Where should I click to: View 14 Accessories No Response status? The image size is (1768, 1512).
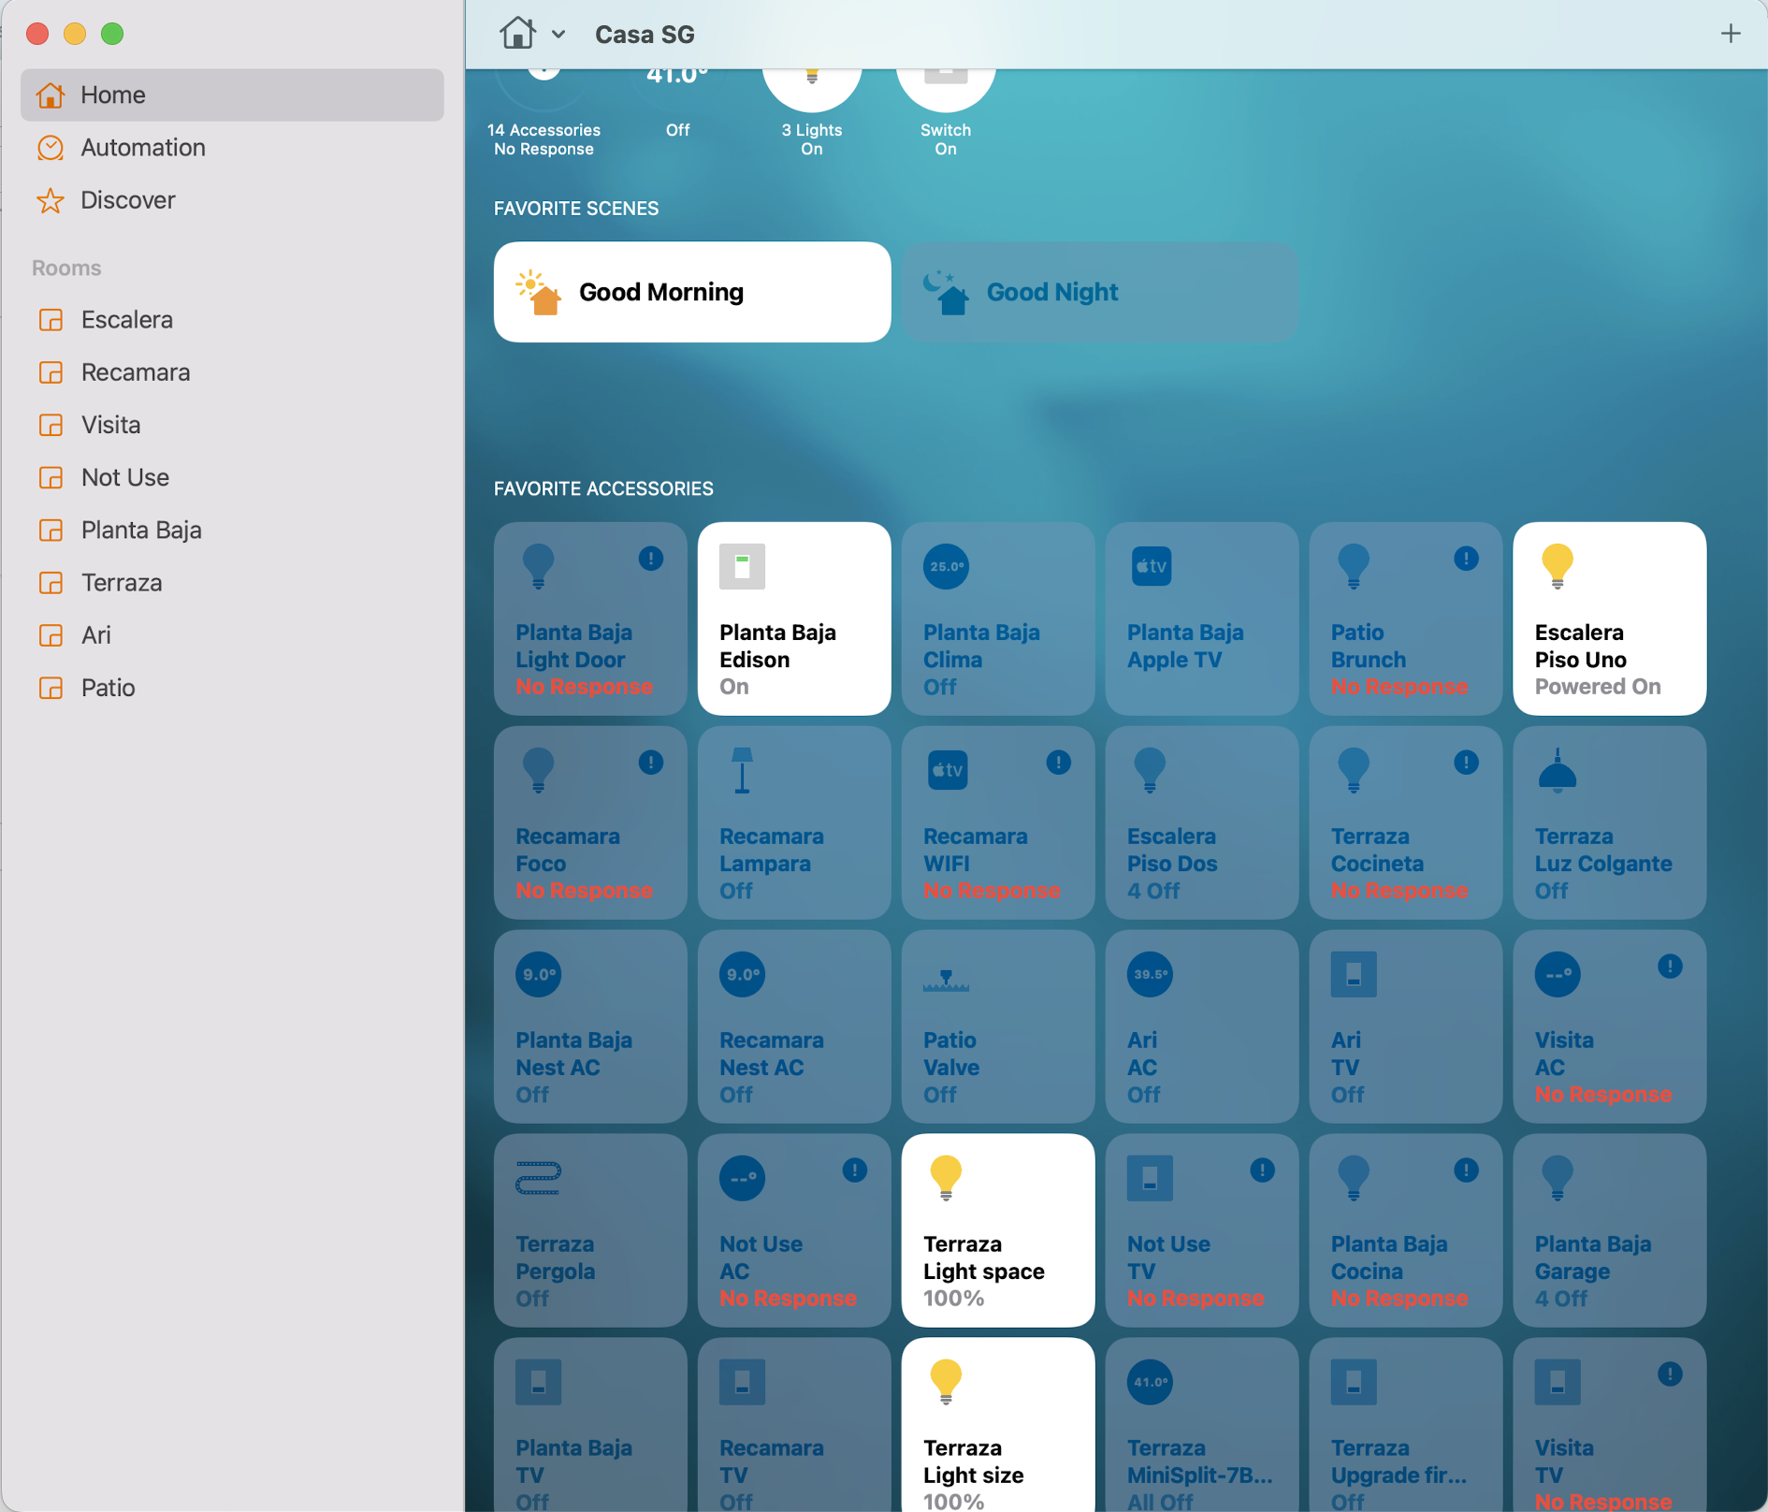pyautogui.click(x=543, y=112)
